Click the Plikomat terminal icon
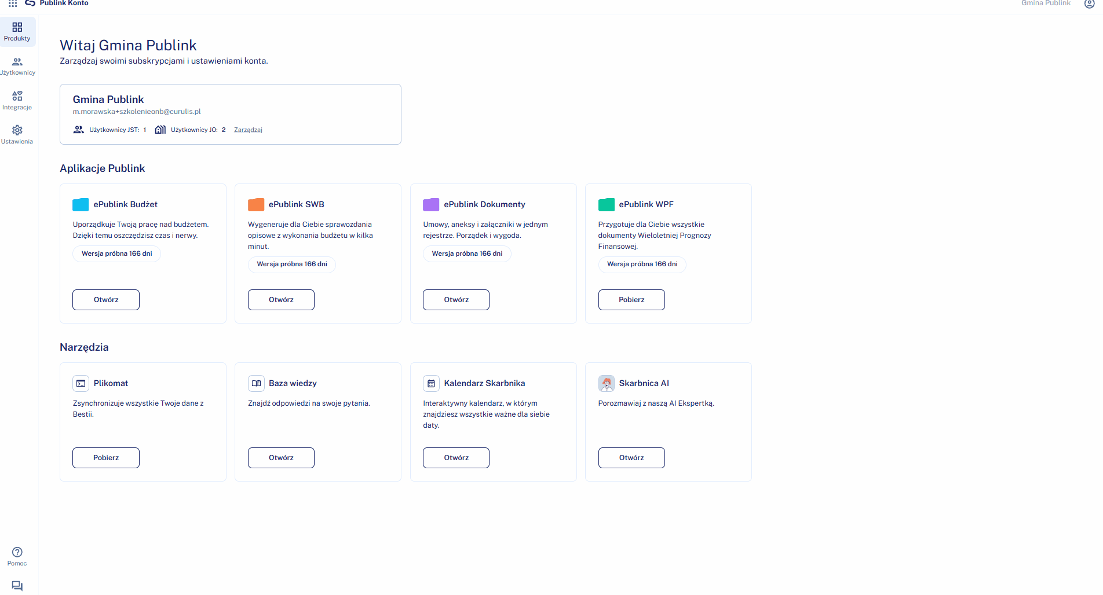1103x595 pixels. (81, 383)
